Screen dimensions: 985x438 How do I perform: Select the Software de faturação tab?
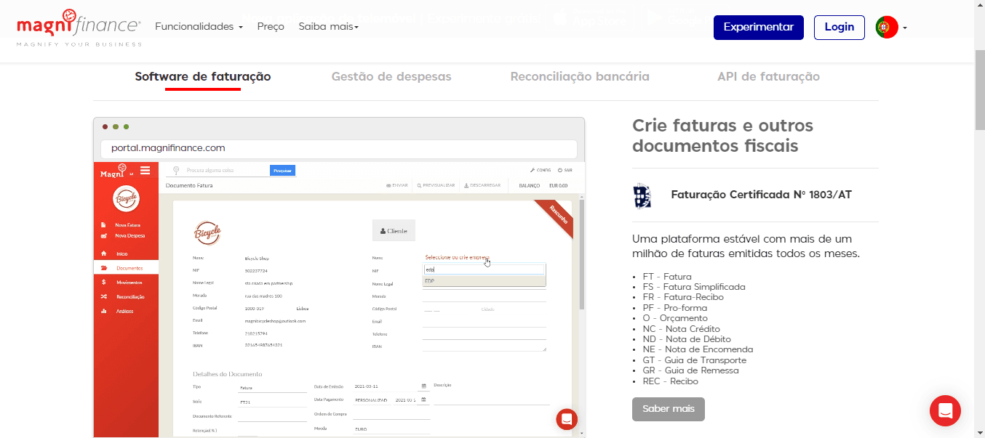tap(203, 76)
